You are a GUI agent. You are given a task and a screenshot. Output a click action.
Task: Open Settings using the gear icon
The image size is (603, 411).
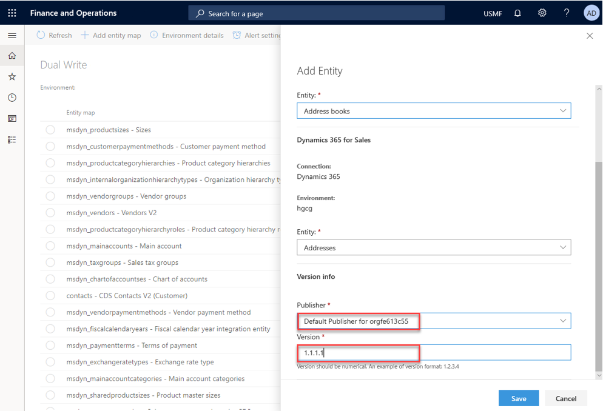(542, 13)
